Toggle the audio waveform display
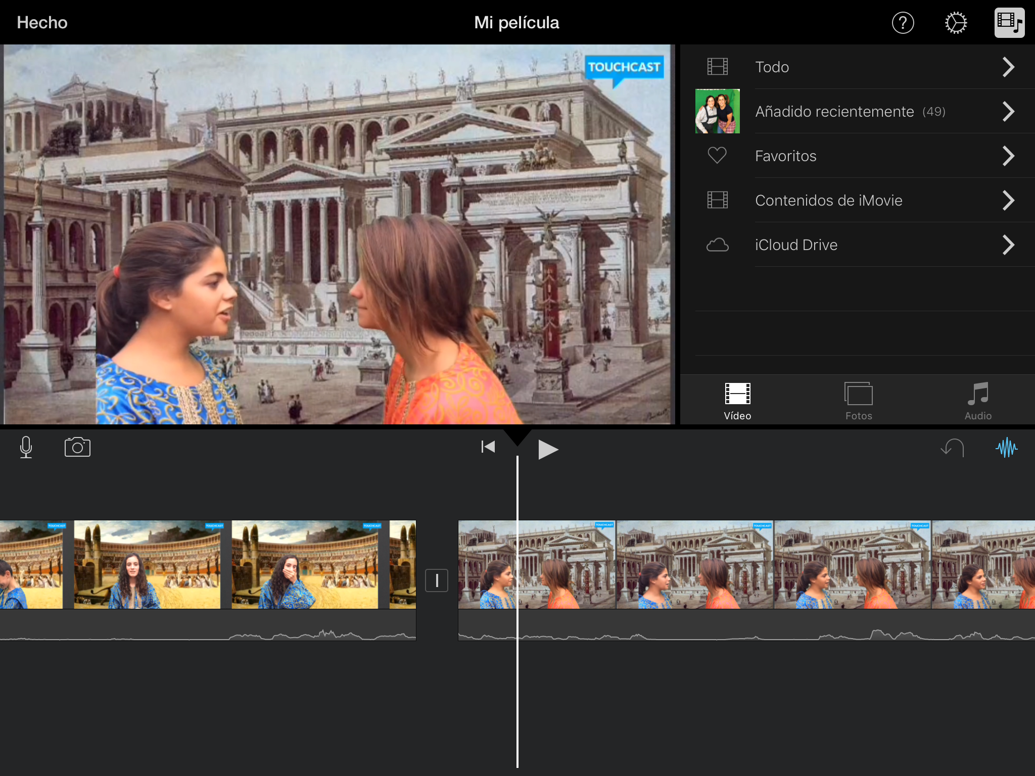The width and height of the screenshot is (1035, 776). (x=1006, y=448)
